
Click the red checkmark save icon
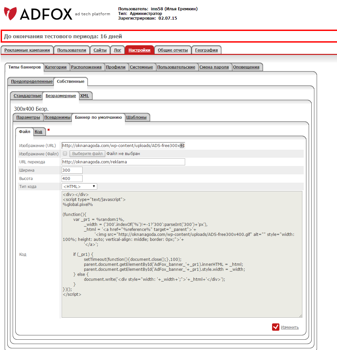coord(275,327)
